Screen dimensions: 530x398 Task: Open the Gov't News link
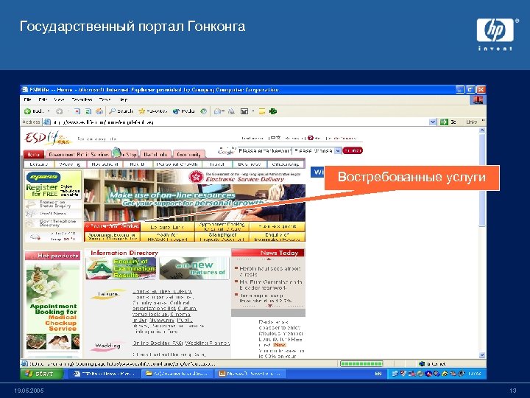53,214
